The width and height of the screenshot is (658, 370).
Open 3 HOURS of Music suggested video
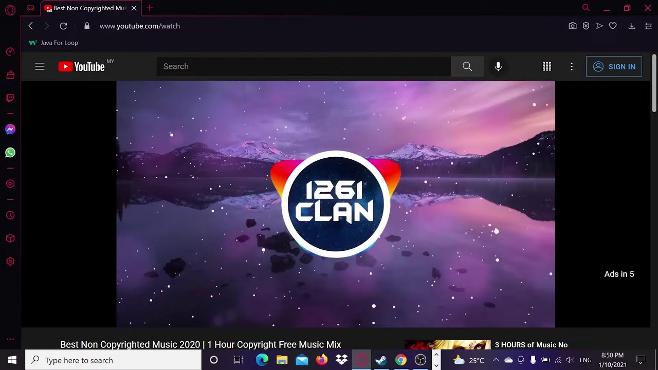pyautogui.click(x=531, y=345)
